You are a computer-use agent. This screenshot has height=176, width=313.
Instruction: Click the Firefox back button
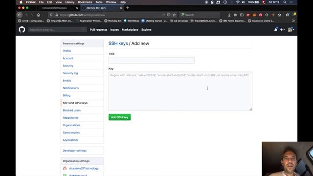[20, 15]
